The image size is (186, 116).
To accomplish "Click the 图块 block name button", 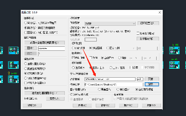I will click(30, 48).
